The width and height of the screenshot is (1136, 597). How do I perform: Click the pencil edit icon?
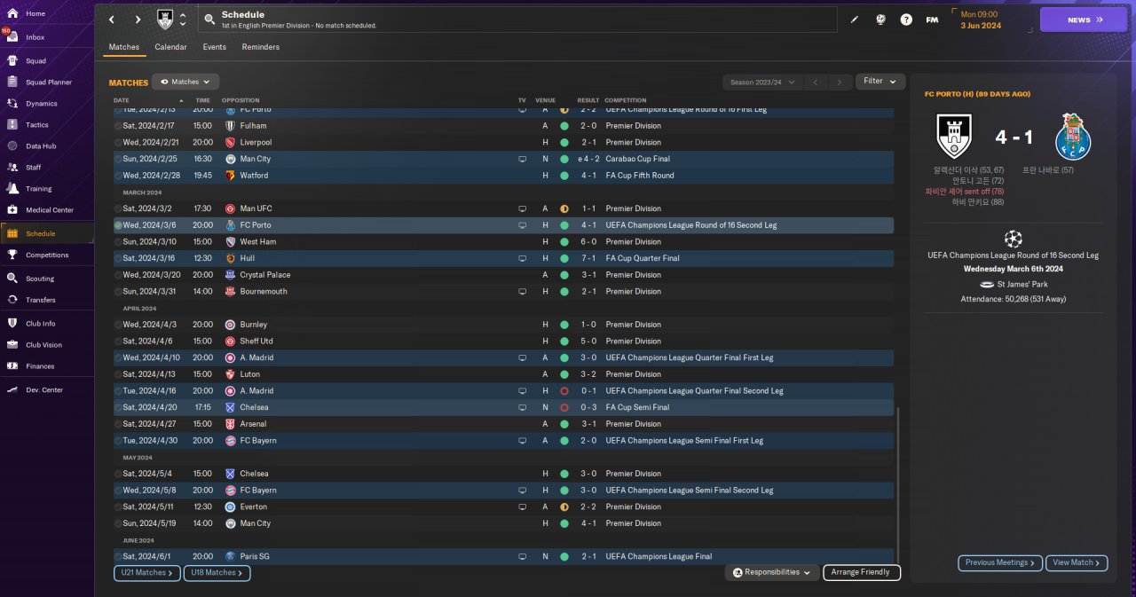[x=855, y=20]
